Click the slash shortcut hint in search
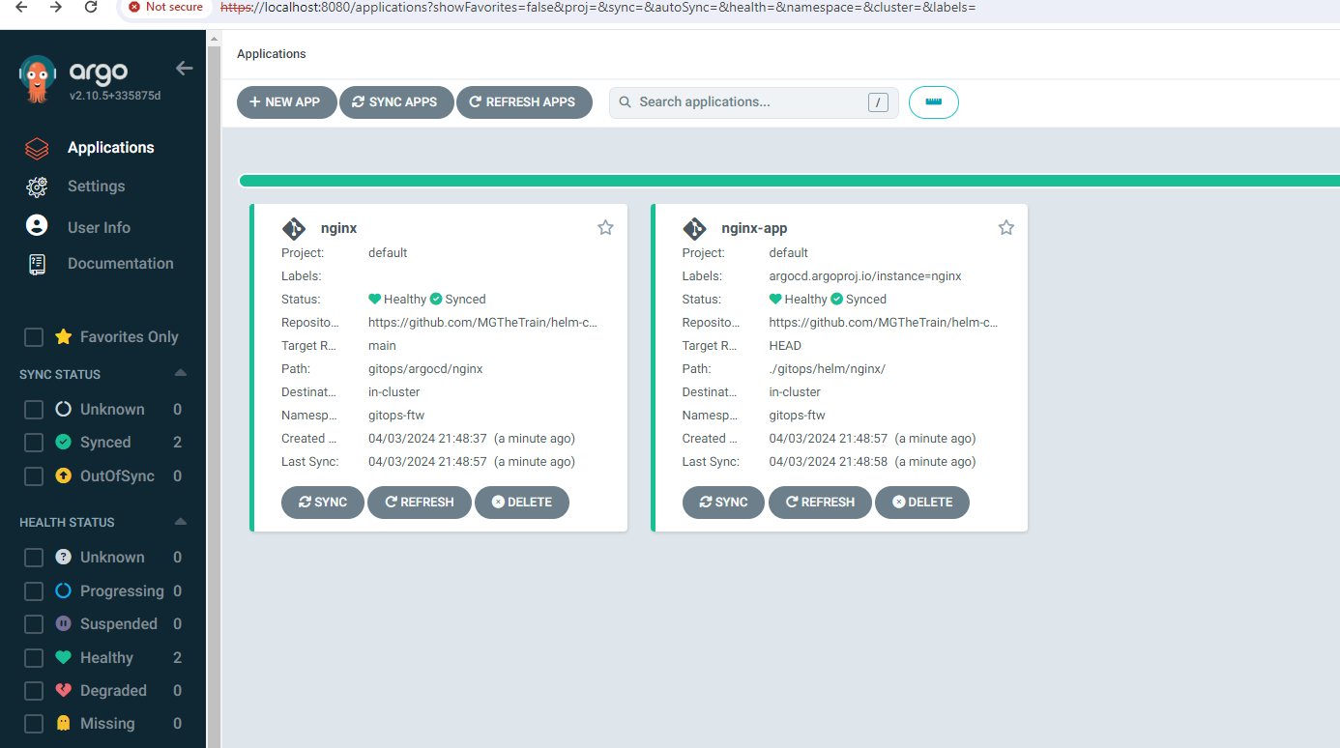 (878, 102)
